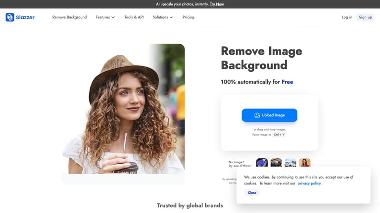Screen dimensions: 380x213
Task: Open Remove Background nav item
Action: (x=70, y=17)
